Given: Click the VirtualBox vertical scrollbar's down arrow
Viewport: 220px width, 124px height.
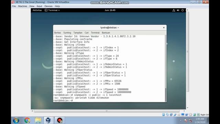Looking at the screenshot, I should [188, 108].
